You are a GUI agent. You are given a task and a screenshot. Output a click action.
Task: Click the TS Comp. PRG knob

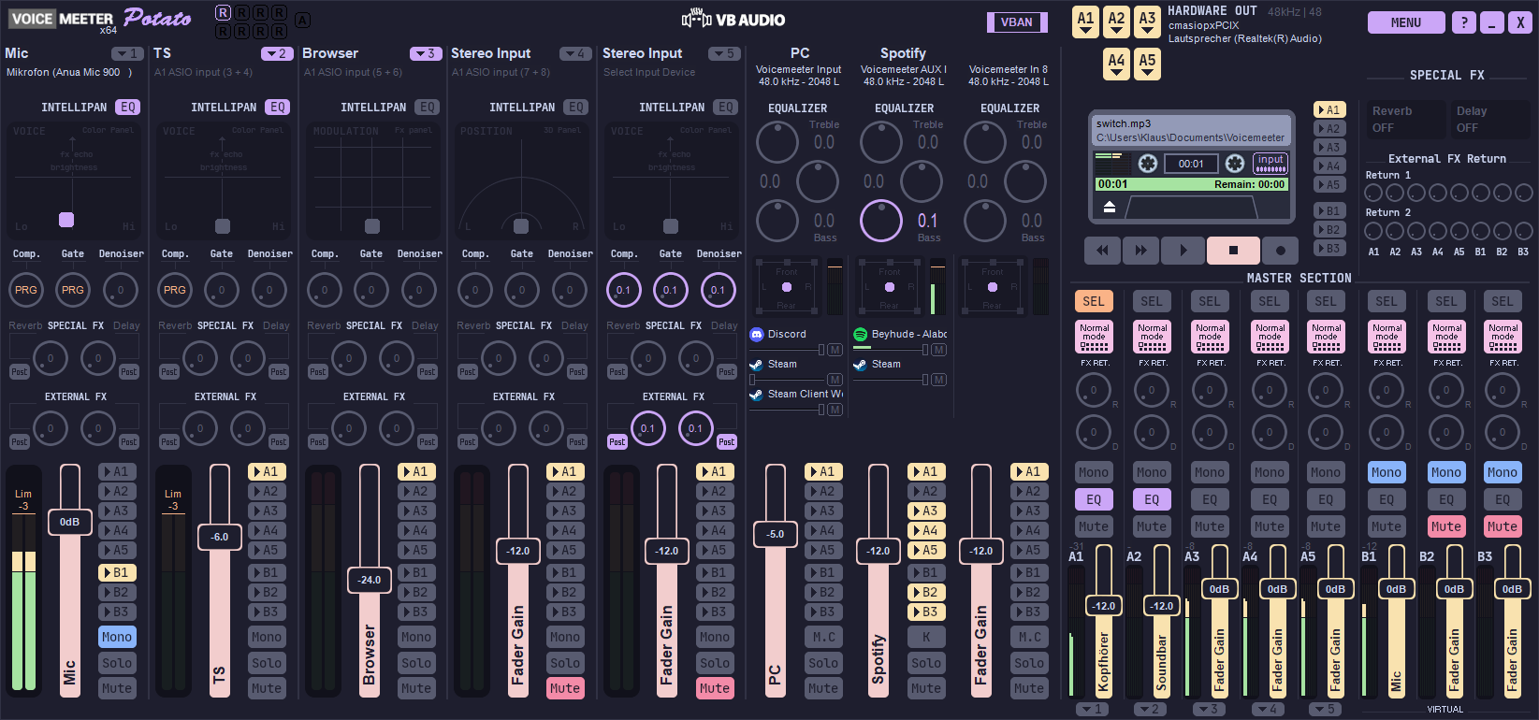click(x=175, y=290)
